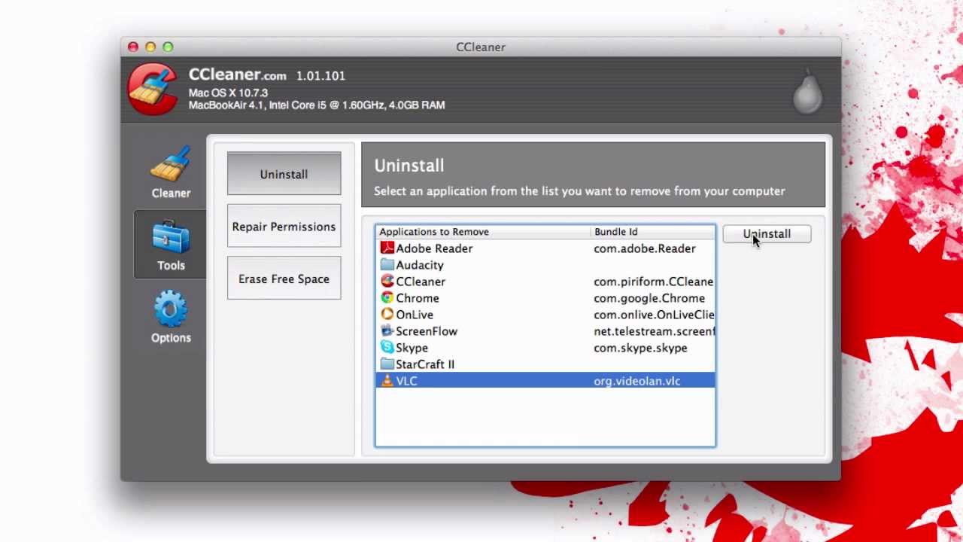Viewport: 963px width, 542px height.
Task: Click the StarCraft II folder icon
Action: tap(387, 364)
